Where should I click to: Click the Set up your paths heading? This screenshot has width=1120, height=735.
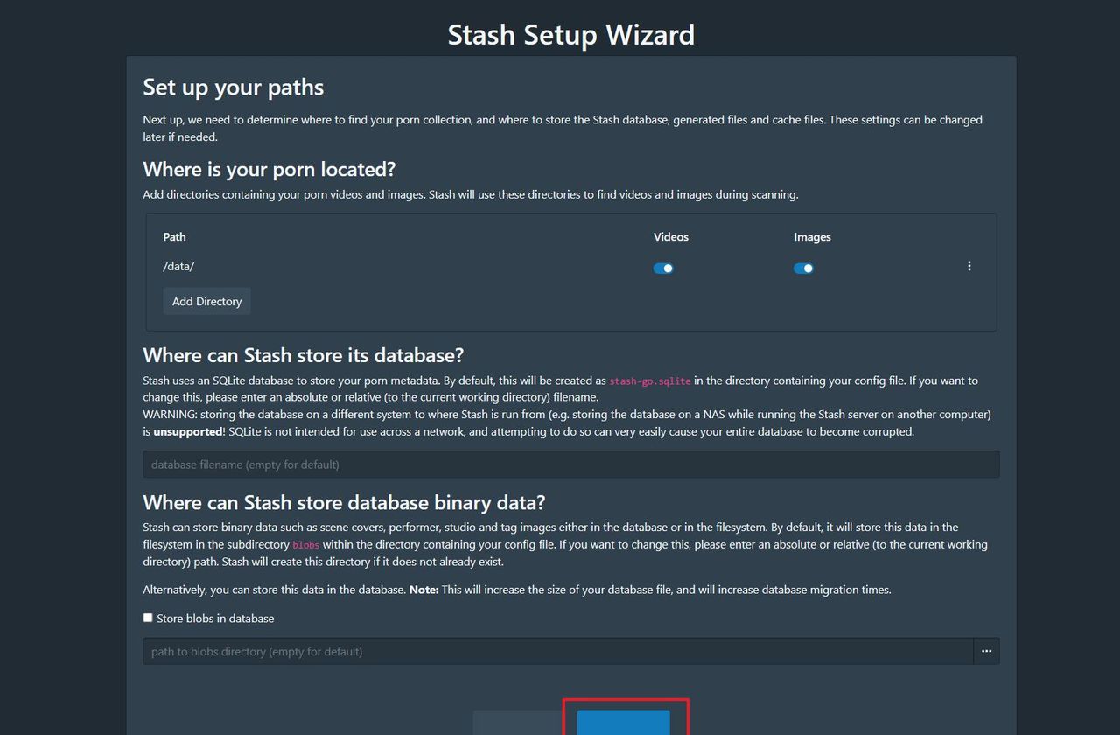coord(234,87)
